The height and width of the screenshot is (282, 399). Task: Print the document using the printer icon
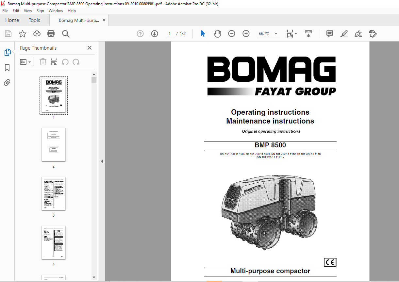coord(51,34)
